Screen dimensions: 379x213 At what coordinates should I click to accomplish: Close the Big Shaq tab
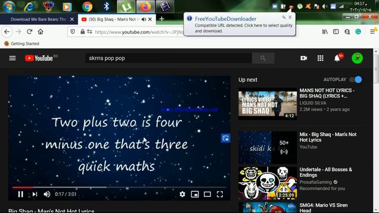(x=150, y=20)
